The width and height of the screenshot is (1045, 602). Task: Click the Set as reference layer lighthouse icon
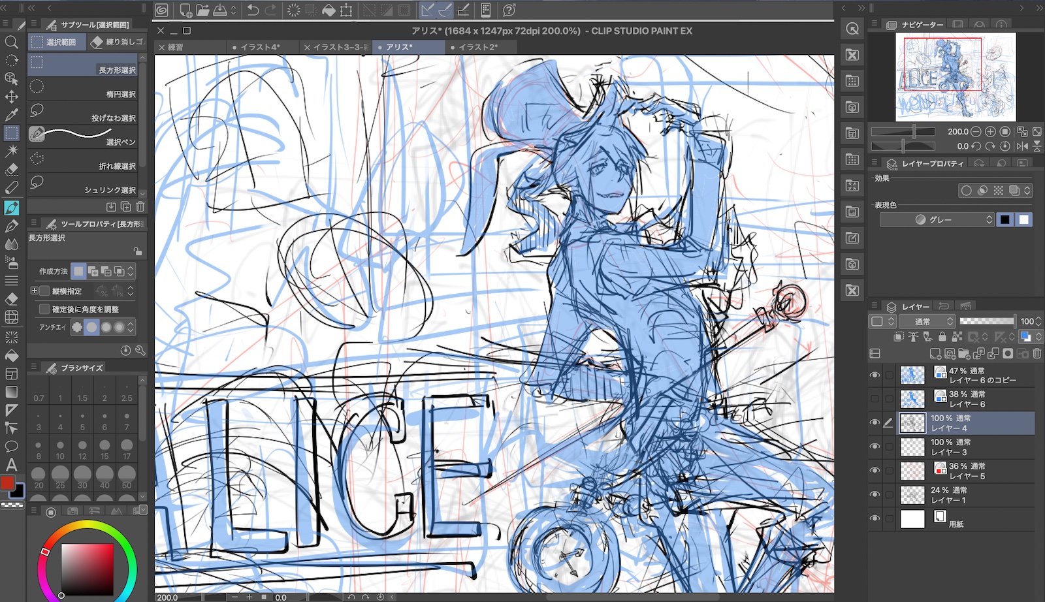[913, 337]
